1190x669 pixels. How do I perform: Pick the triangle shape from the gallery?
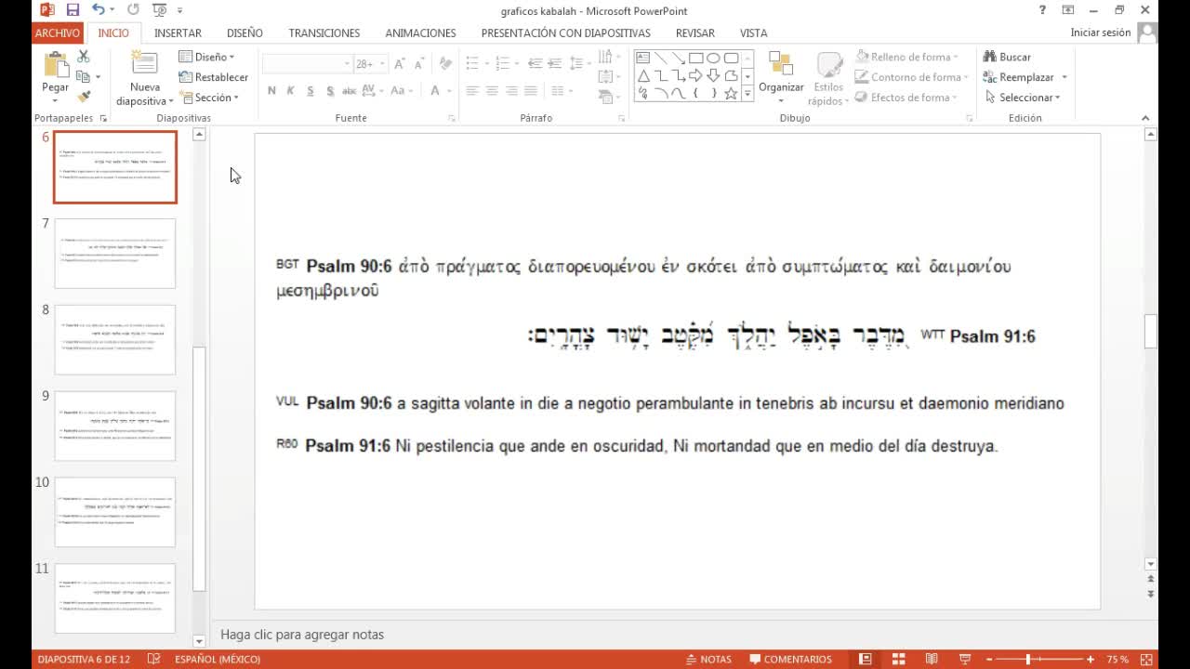tap(643, 75)
